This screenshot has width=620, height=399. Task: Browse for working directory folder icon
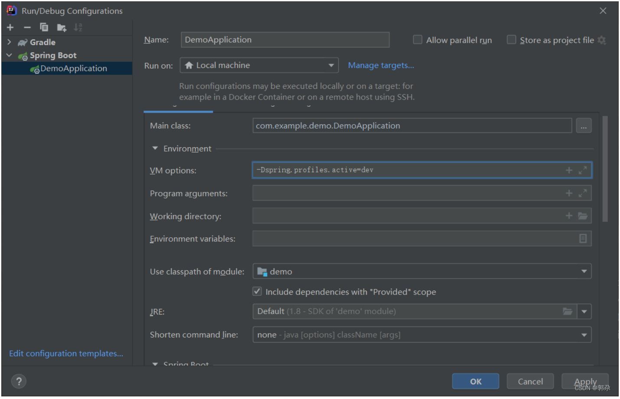(x=583, y=216)
